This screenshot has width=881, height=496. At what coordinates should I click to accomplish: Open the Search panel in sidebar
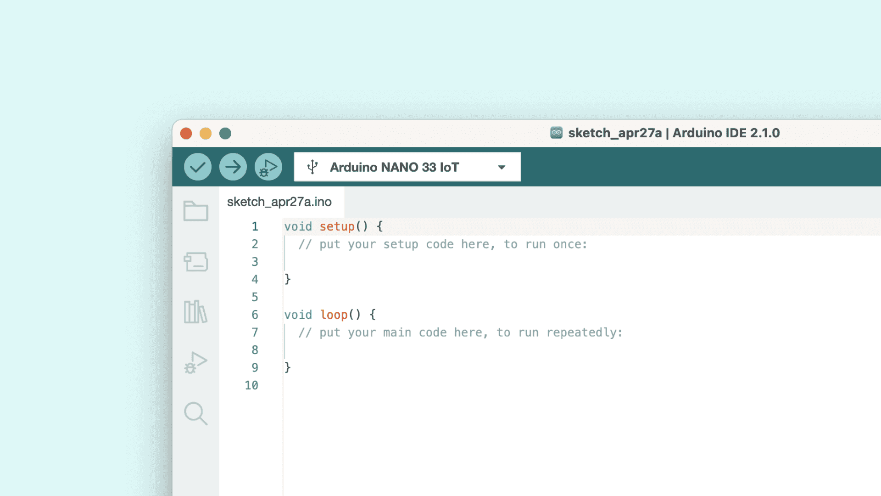(x=195, y=413)
